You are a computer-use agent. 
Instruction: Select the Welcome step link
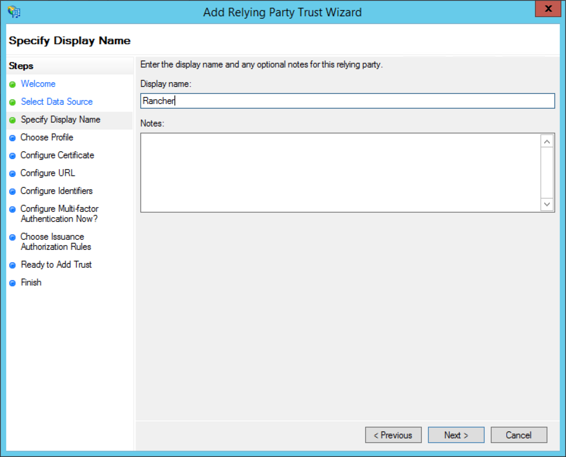[38, 84]
